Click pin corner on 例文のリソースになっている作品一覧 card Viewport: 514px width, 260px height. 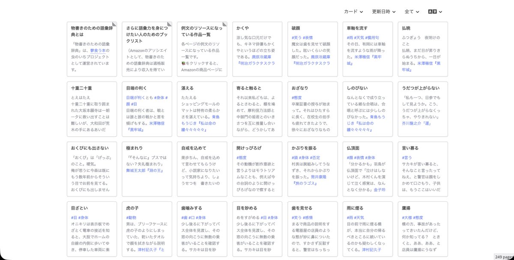(x=224, y=24)
